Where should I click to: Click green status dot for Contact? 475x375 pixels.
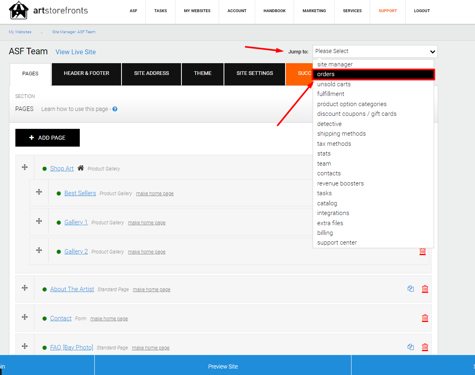(45, 319)
